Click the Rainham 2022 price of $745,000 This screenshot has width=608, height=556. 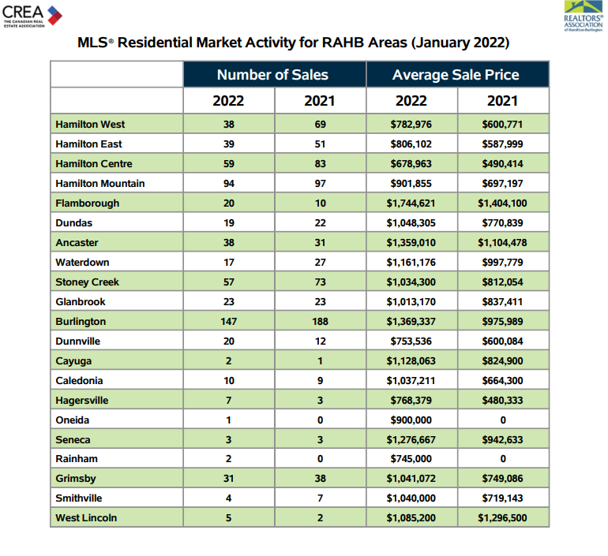[411, 459]
